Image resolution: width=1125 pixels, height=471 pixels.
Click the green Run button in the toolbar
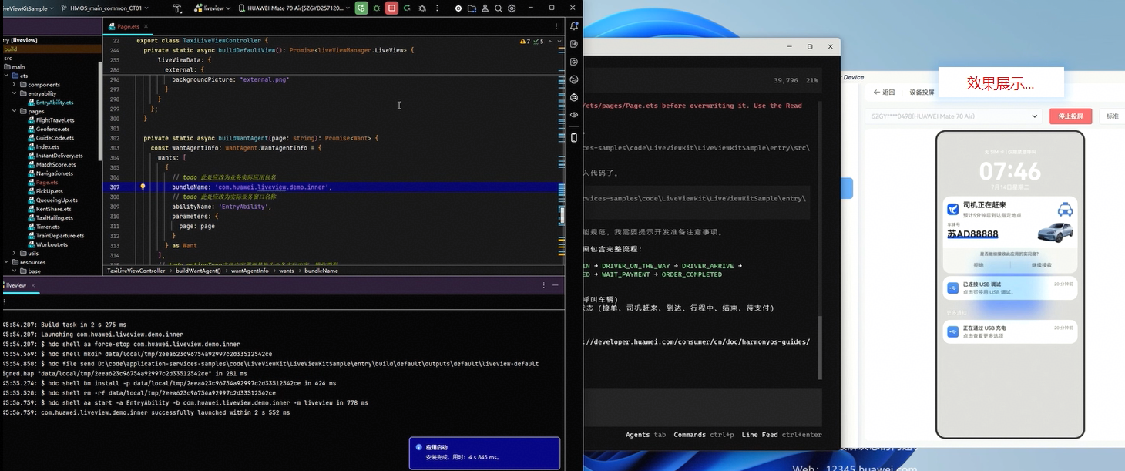pos(361,8)
